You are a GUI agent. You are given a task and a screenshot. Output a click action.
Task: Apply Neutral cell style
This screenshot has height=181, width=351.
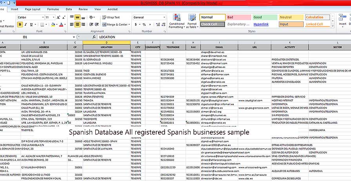click(291, 17)
